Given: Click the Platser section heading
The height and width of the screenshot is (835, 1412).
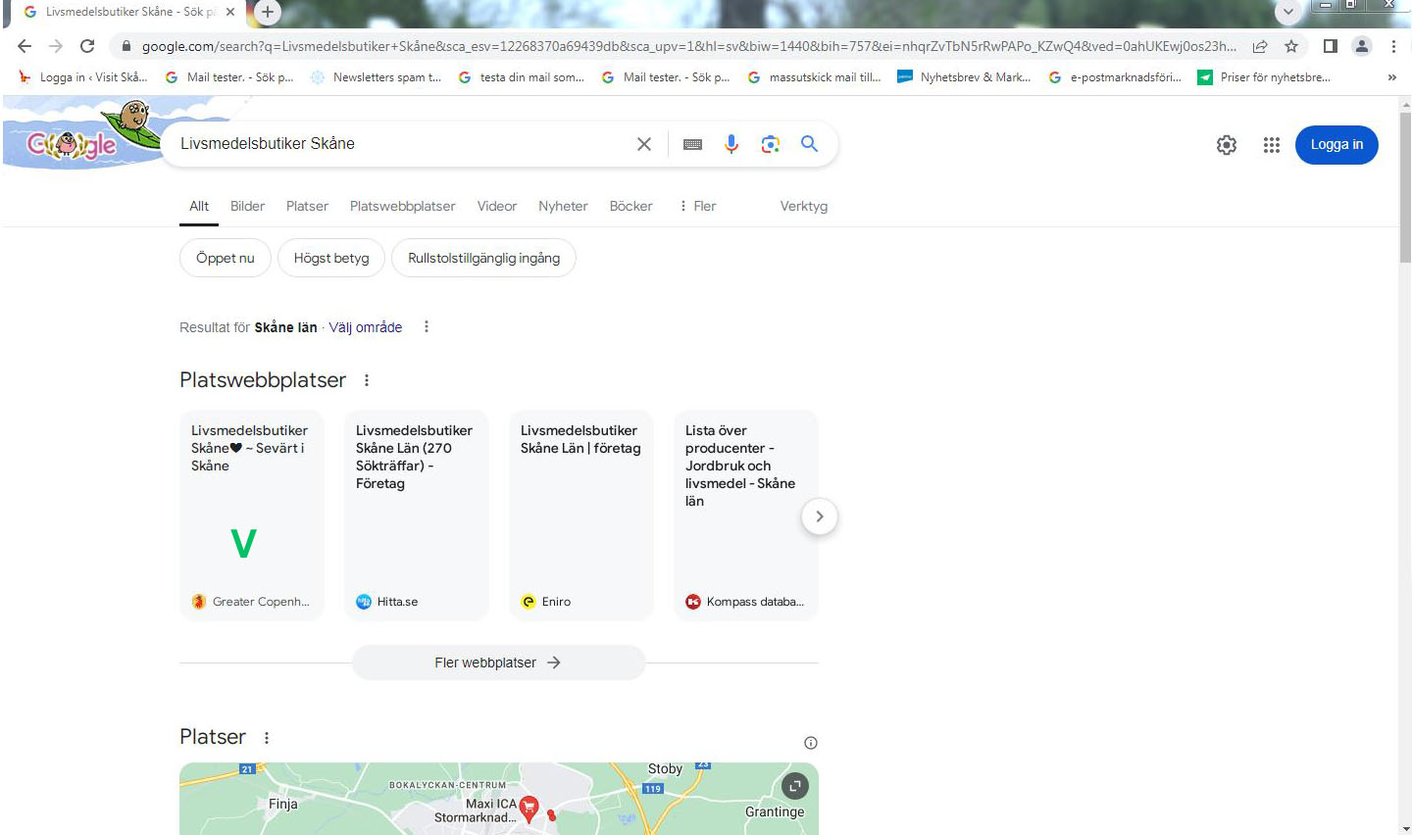Looking at the screenshot, I should coord(213,737).
